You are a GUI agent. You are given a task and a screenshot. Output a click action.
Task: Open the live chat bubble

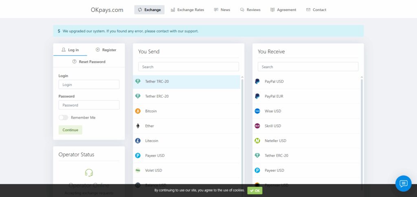tap(404, 184)
